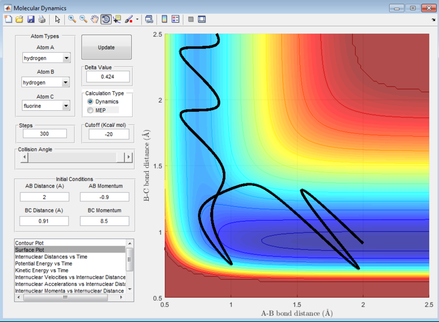Select the MEP calculation type

pos(91,110)
